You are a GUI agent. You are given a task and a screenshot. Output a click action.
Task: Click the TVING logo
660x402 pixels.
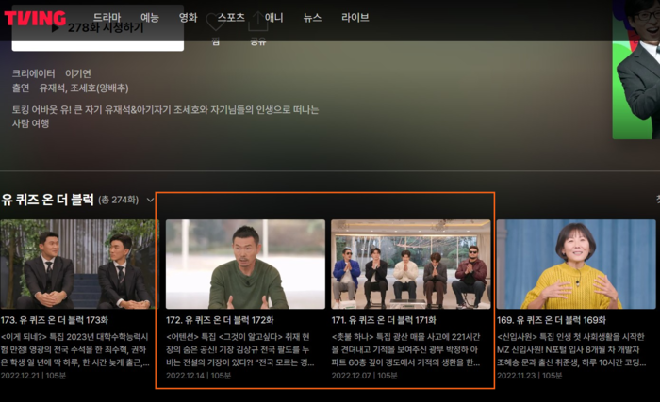tap(35, 18)
